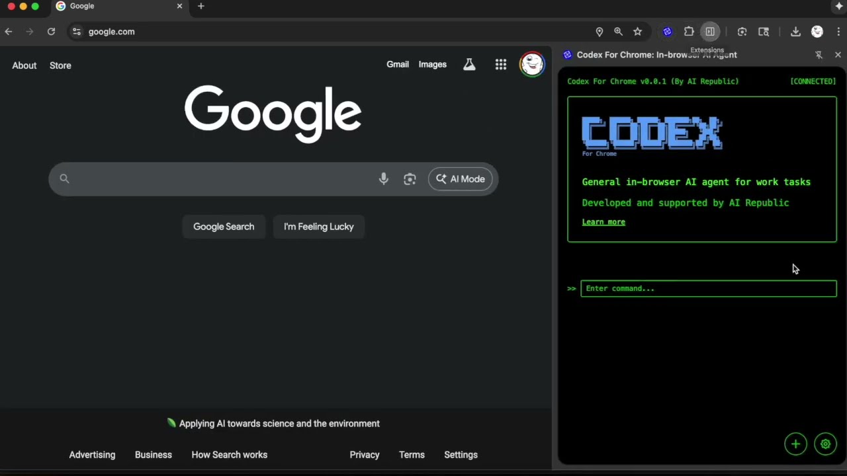Open the Google apps grid
The width and height of the screenshot is (847, 476).
click(x=501, y=64)
